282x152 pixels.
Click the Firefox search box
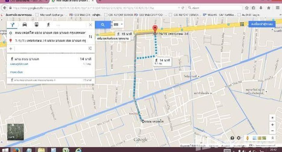pyautogui.click(x=215, y=8)
